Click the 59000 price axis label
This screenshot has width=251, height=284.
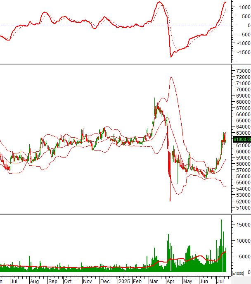[x=243, y=158]
